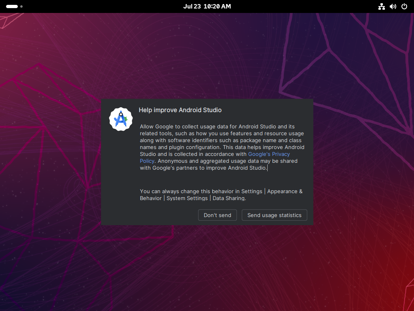Click the text mentioning Data Sharing settings

(x=221, y=195)
